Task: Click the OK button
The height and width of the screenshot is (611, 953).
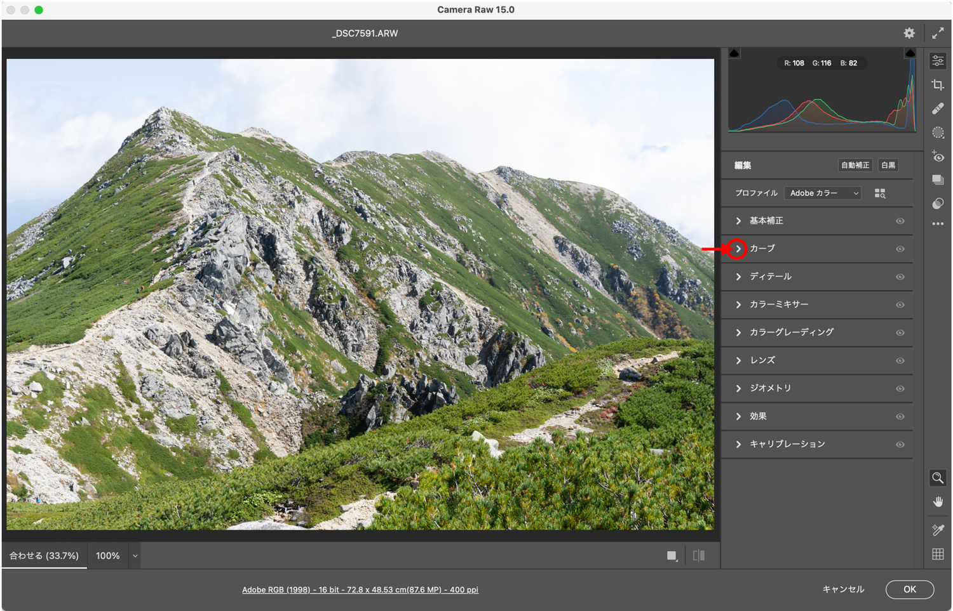Action: click(x=910, y=589)
